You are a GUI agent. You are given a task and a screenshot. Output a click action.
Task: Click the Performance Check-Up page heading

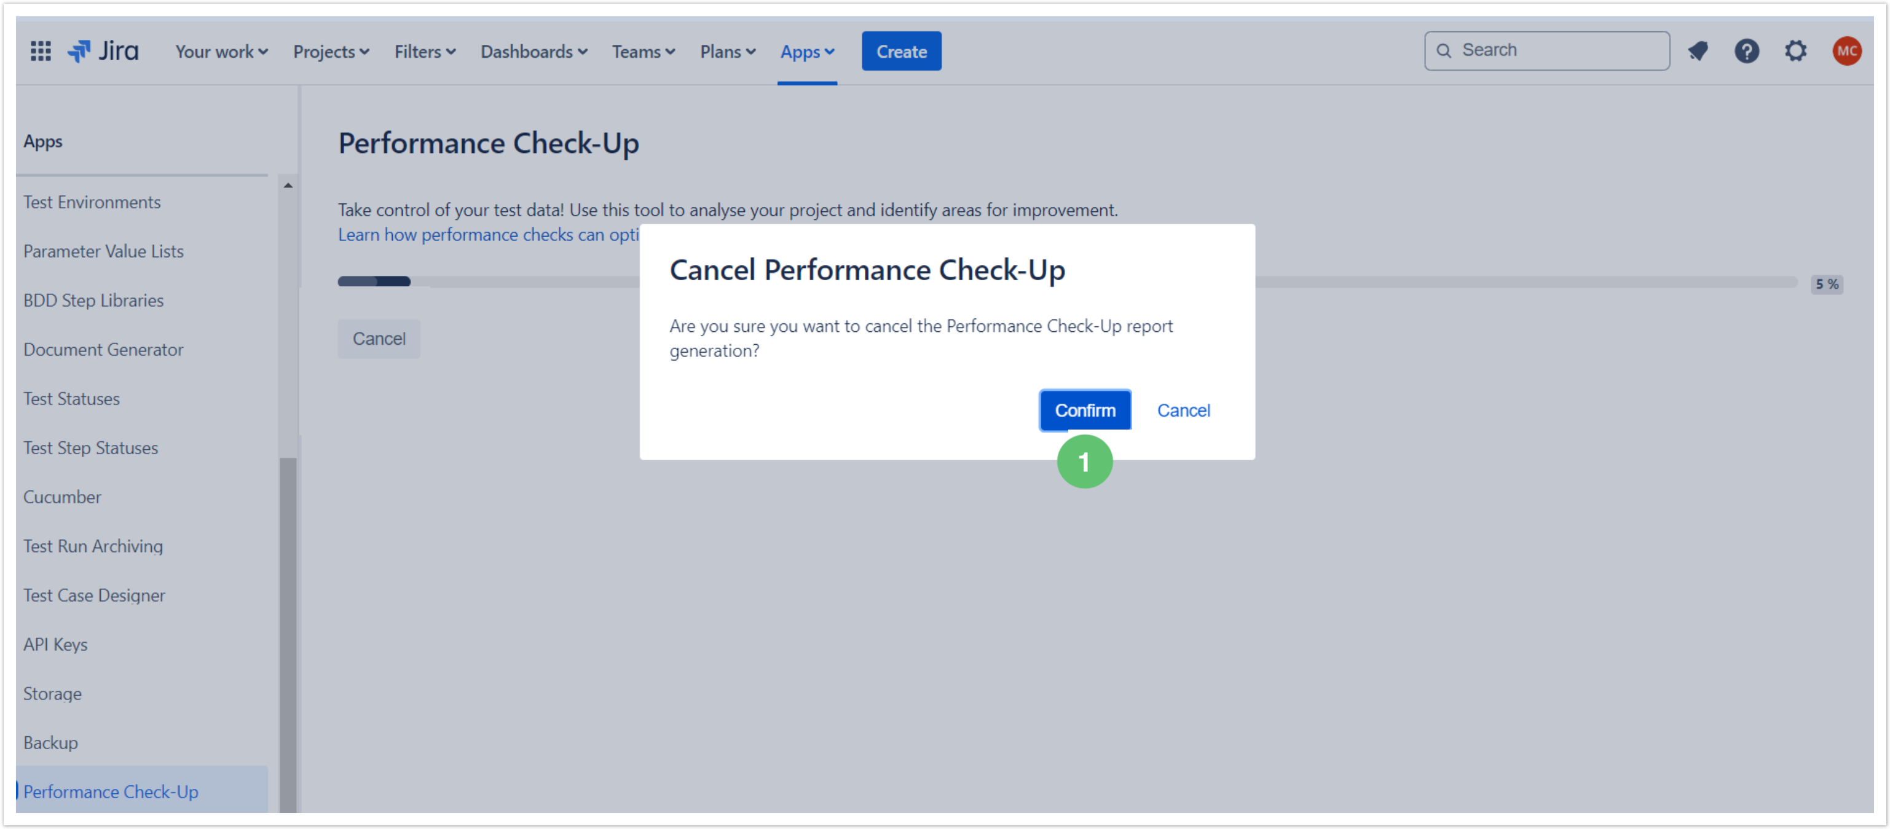click(488, 143)
